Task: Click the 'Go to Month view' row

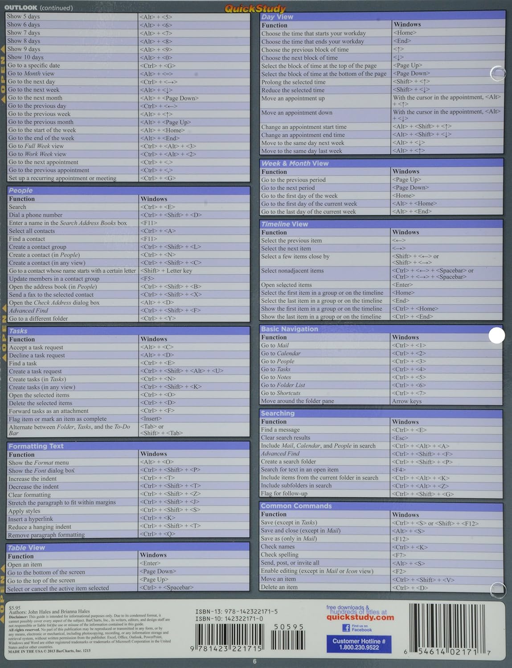Action: [128, 73]
